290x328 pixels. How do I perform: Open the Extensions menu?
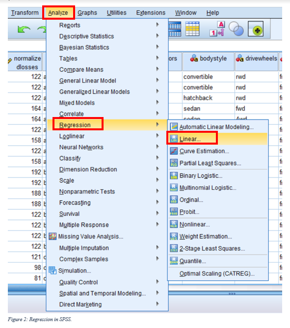click(151, 13)
